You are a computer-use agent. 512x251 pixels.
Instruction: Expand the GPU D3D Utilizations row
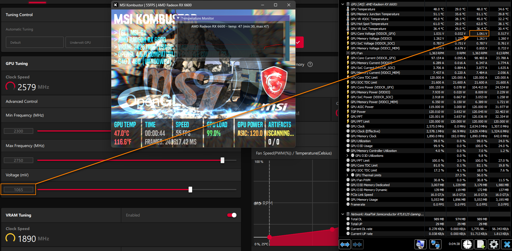[x=347, y=156]
